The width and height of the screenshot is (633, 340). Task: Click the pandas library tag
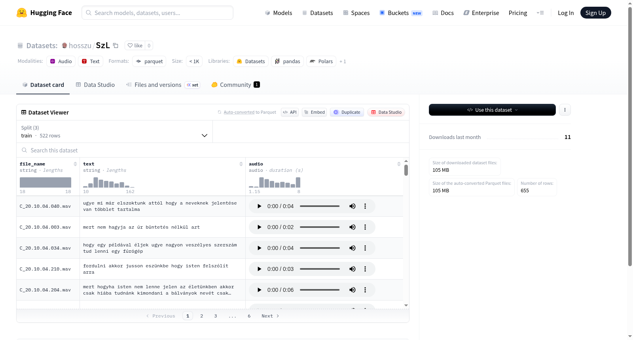tap(288, 61)
